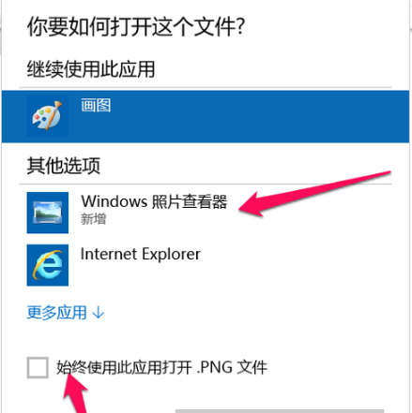
Task: Click the red arrow pointing at the checkbox
Action: (x=75, y=393)
